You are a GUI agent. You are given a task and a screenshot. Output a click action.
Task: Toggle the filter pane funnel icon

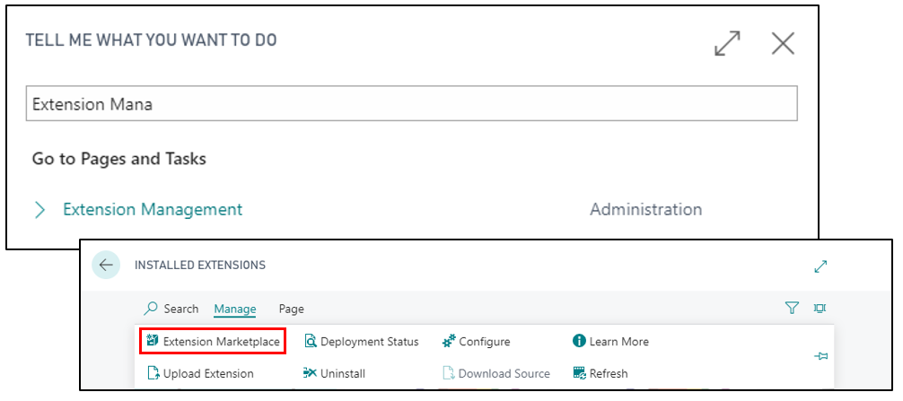(x=793, y=309)
